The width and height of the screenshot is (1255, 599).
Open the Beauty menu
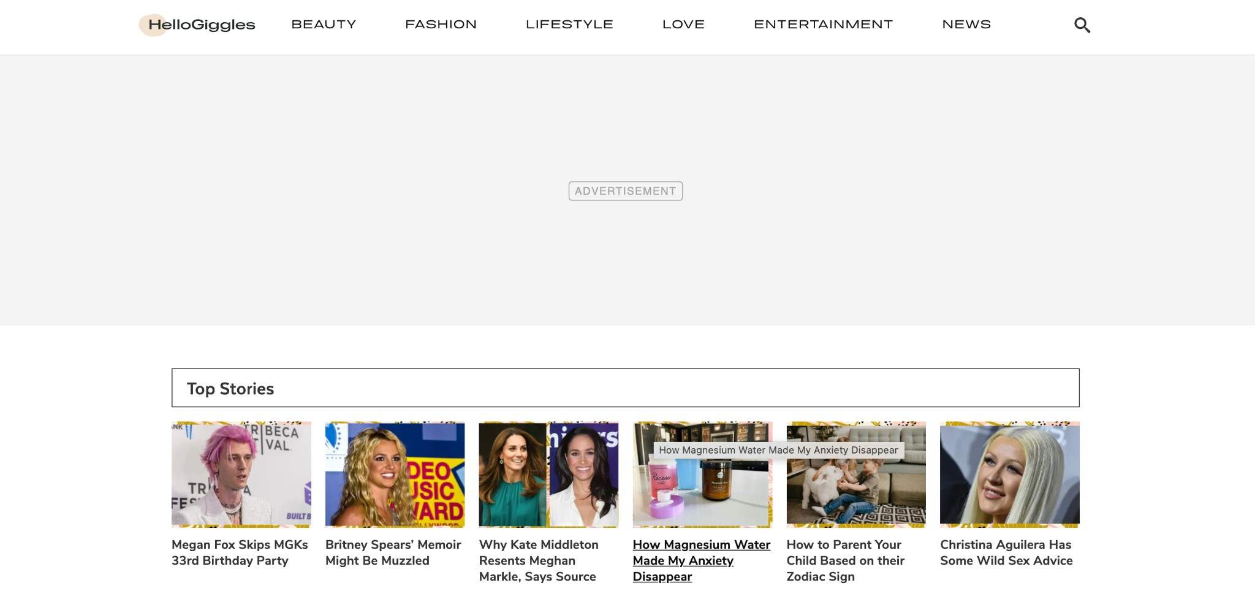324,25
